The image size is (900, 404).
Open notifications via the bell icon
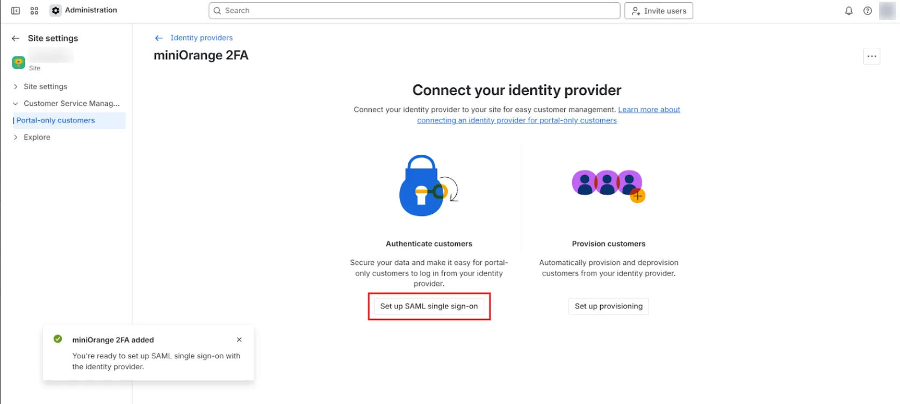(848, 10)
